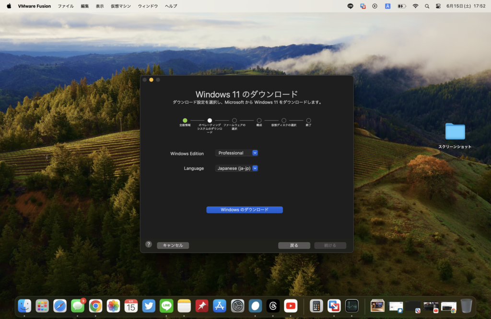Open VMware Fusion from the Dock
The height and width of the screenshot is (319, 491).
(x=334, y=306)
